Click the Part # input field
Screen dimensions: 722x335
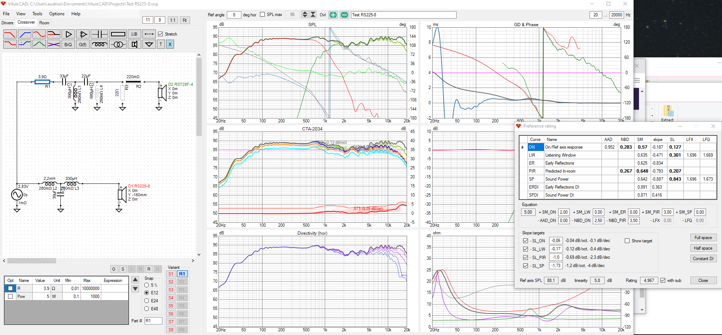point(153,321)
